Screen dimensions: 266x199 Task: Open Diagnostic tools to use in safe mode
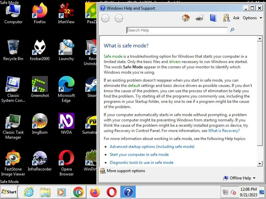(x=142, y=163)
